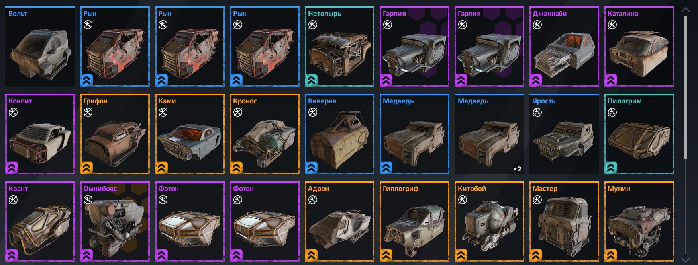Click the non-tradable icon on Кронос

click(x=238, y=112)
